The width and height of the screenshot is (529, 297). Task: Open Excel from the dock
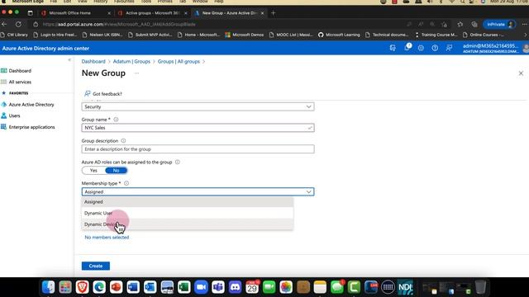(x=183, y=287)
